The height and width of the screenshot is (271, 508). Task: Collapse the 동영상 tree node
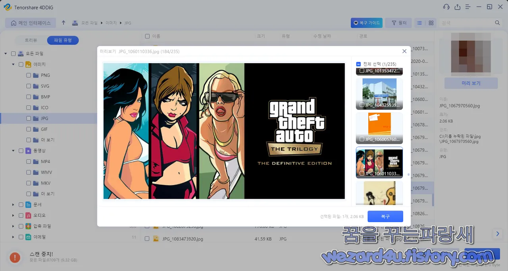13,151
